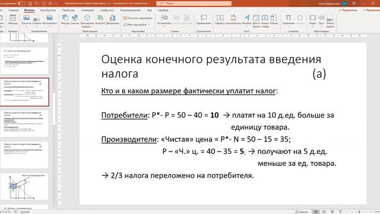
Task: Click the Рисунки pictures icon
Action: click(x=26, y=20)
